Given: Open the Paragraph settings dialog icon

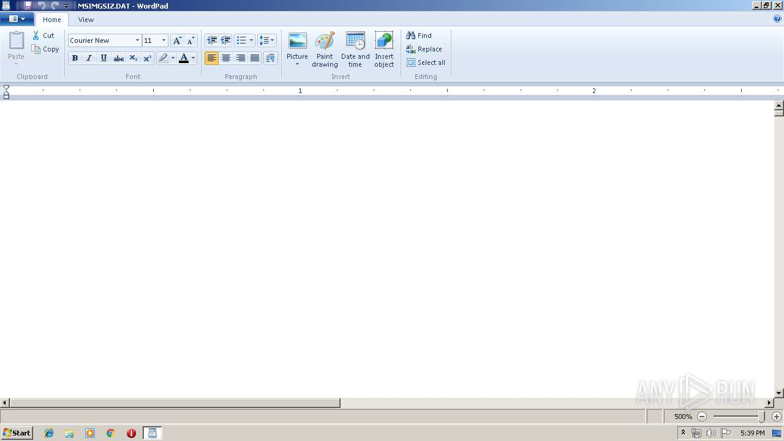Looking at the screenshot, I should 270,58.
